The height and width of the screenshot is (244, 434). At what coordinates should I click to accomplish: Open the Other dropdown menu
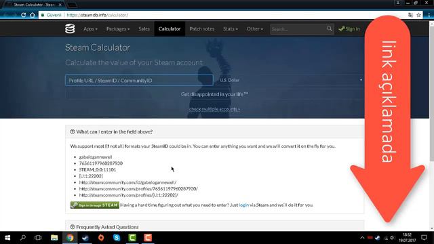pos(255,28)
